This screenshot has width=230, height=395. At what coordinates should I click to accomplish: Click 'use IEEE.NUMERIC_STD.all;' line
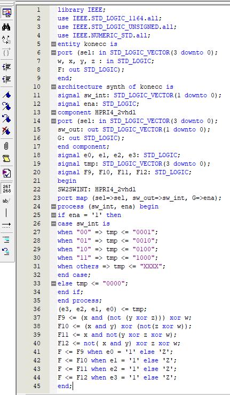click(x=104, y=35)
